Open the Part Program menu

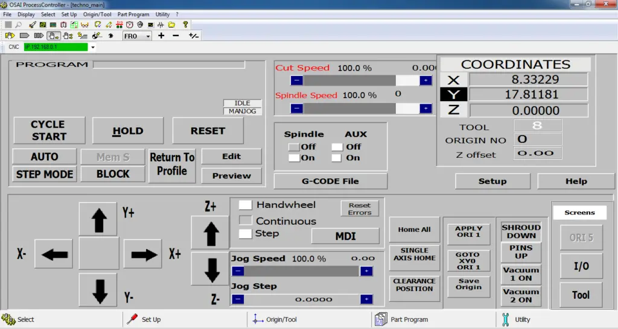point(133,14)
